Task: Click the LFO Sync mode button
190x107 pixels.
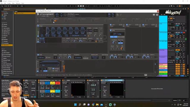Action: [45, 71]
